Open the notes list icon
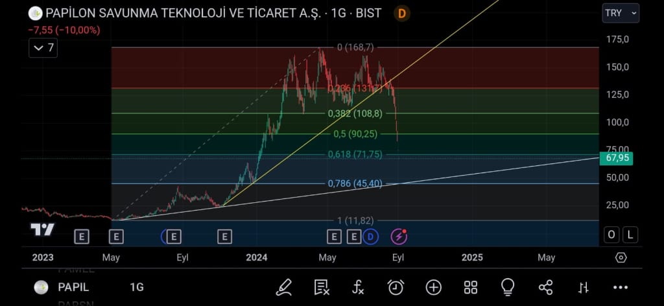Screen dimensions: 664x306 click(322, 287)
